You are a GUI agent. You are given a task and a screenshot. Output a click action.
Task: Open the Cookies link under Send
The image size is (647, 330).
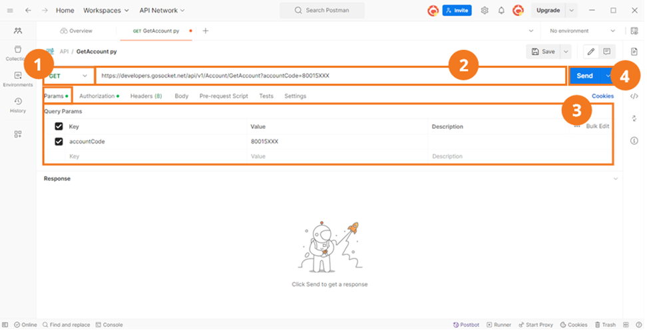[x=602, y=96]
